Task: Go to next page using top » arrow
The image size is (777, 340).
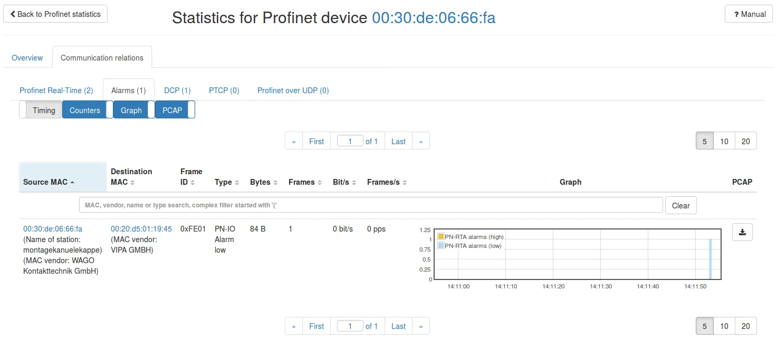Action: click(420, 141)
